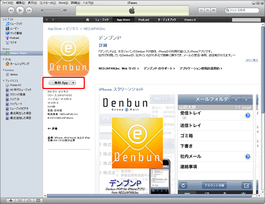
Task: Open the Podcast store tab
Action: 144,20
